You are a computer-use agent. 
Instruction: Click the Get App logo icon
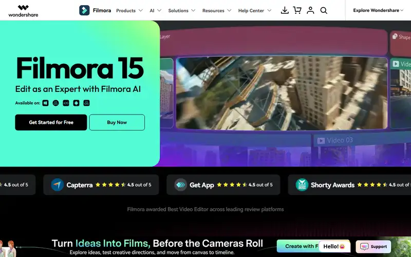[x=181, y=185]
